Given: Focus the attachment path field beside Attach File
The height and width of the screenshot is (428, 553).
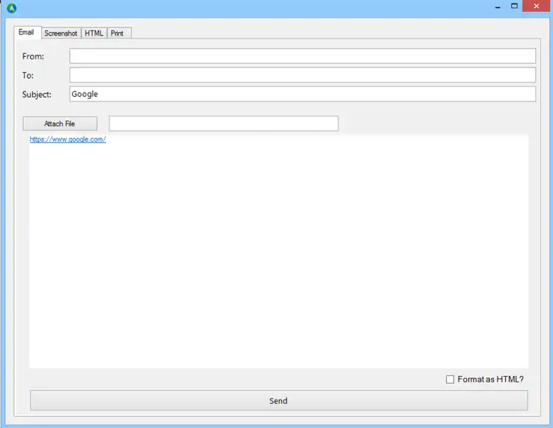Looking at the screenshot, I should tap(224, 123).
